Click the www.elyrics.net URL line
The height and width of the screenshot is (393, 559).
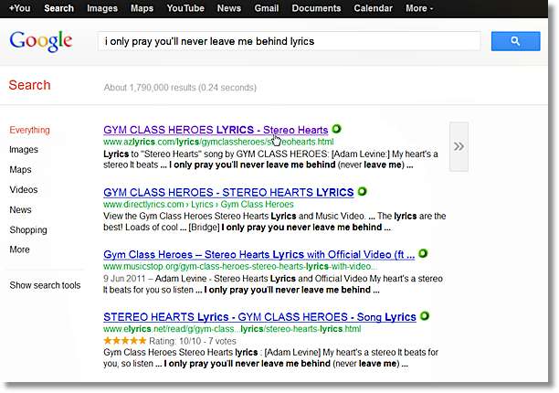(x=232, y=329)
